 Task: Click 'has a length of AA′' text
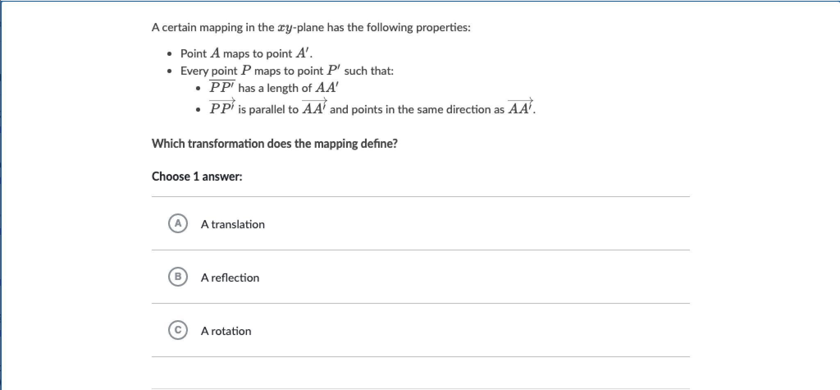tap(288, 88)
